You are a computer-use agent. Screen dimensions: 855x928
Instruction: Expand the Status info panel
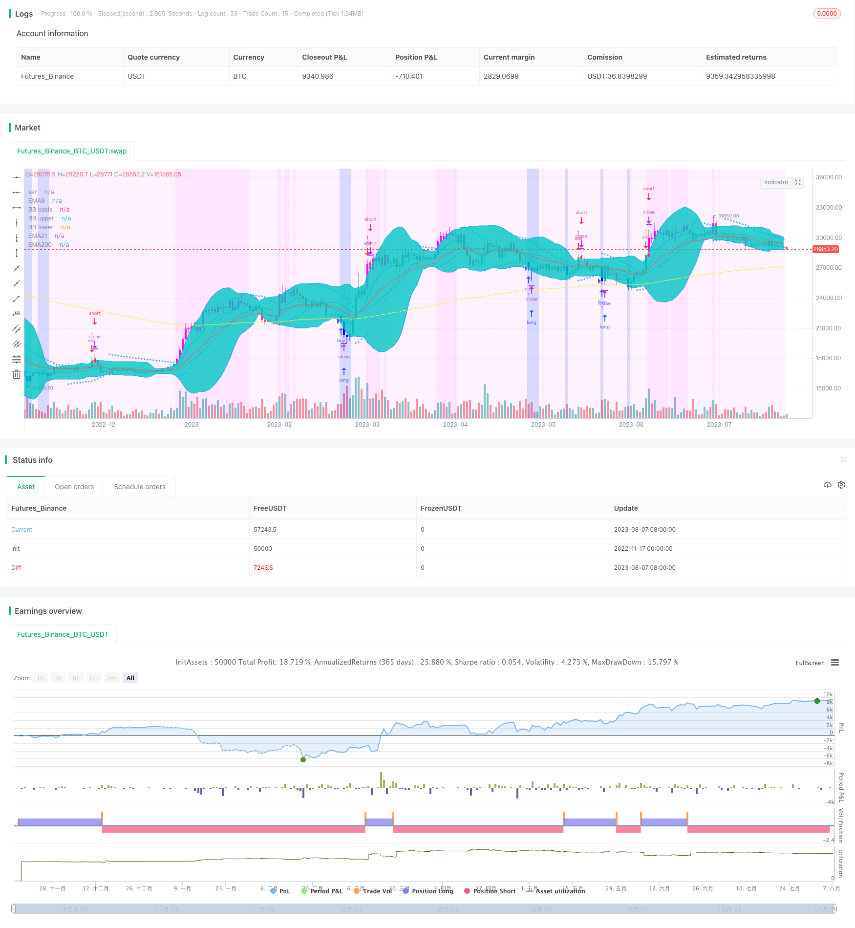(x=843, y=459)
